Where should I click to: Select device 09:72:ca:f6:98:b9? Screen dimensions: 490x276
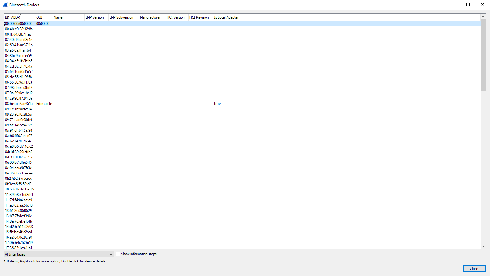tap(18, 120)
